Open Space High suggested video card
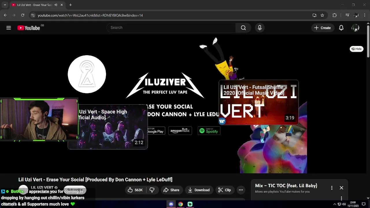370x208 pixels. pyautogui.click(x=108, y=127)
